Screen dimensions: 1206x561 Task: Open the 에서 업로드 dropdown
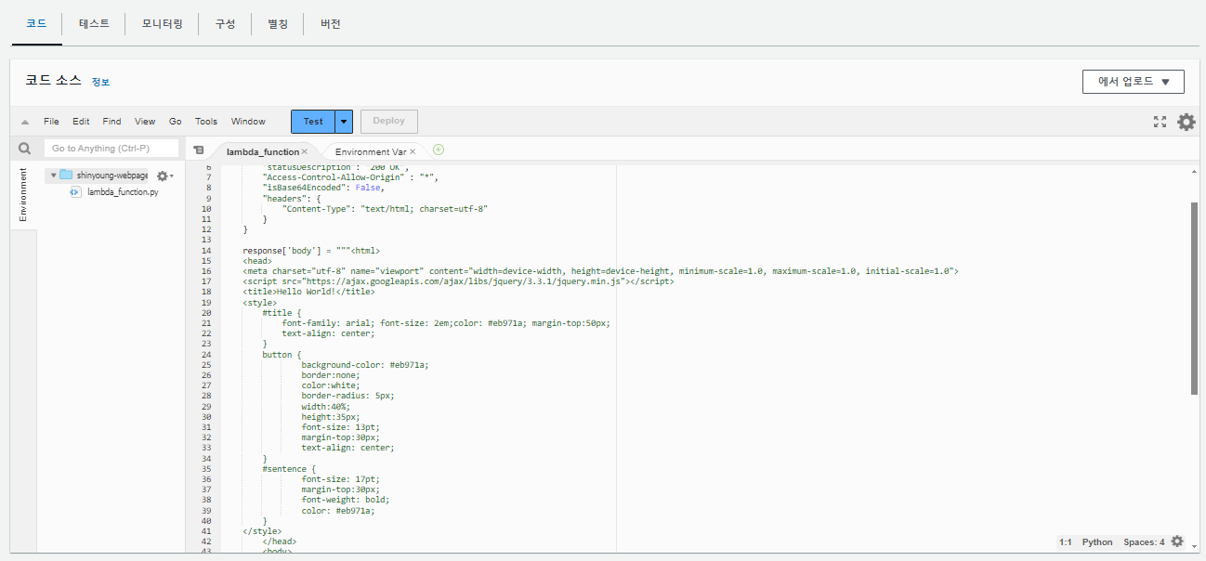coord(1133,82)
